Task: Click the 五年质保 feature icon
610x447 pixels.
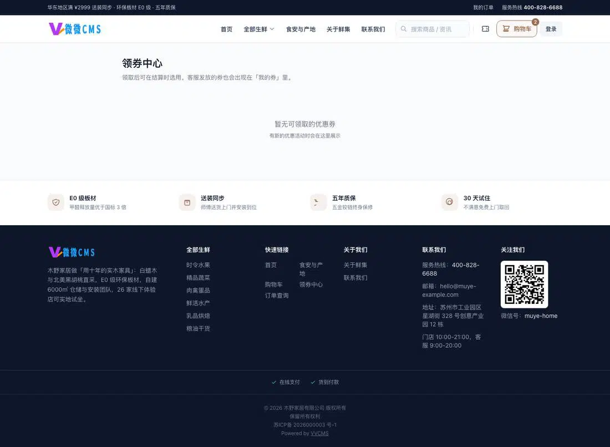Action: (318, 202)
